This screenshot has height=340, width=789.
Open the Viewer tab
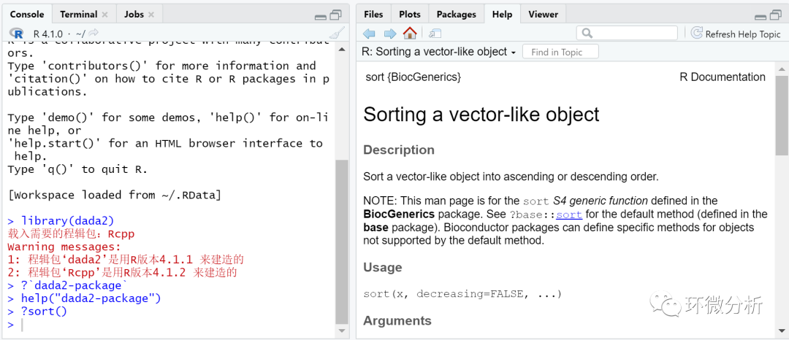[x=543, y=15]
